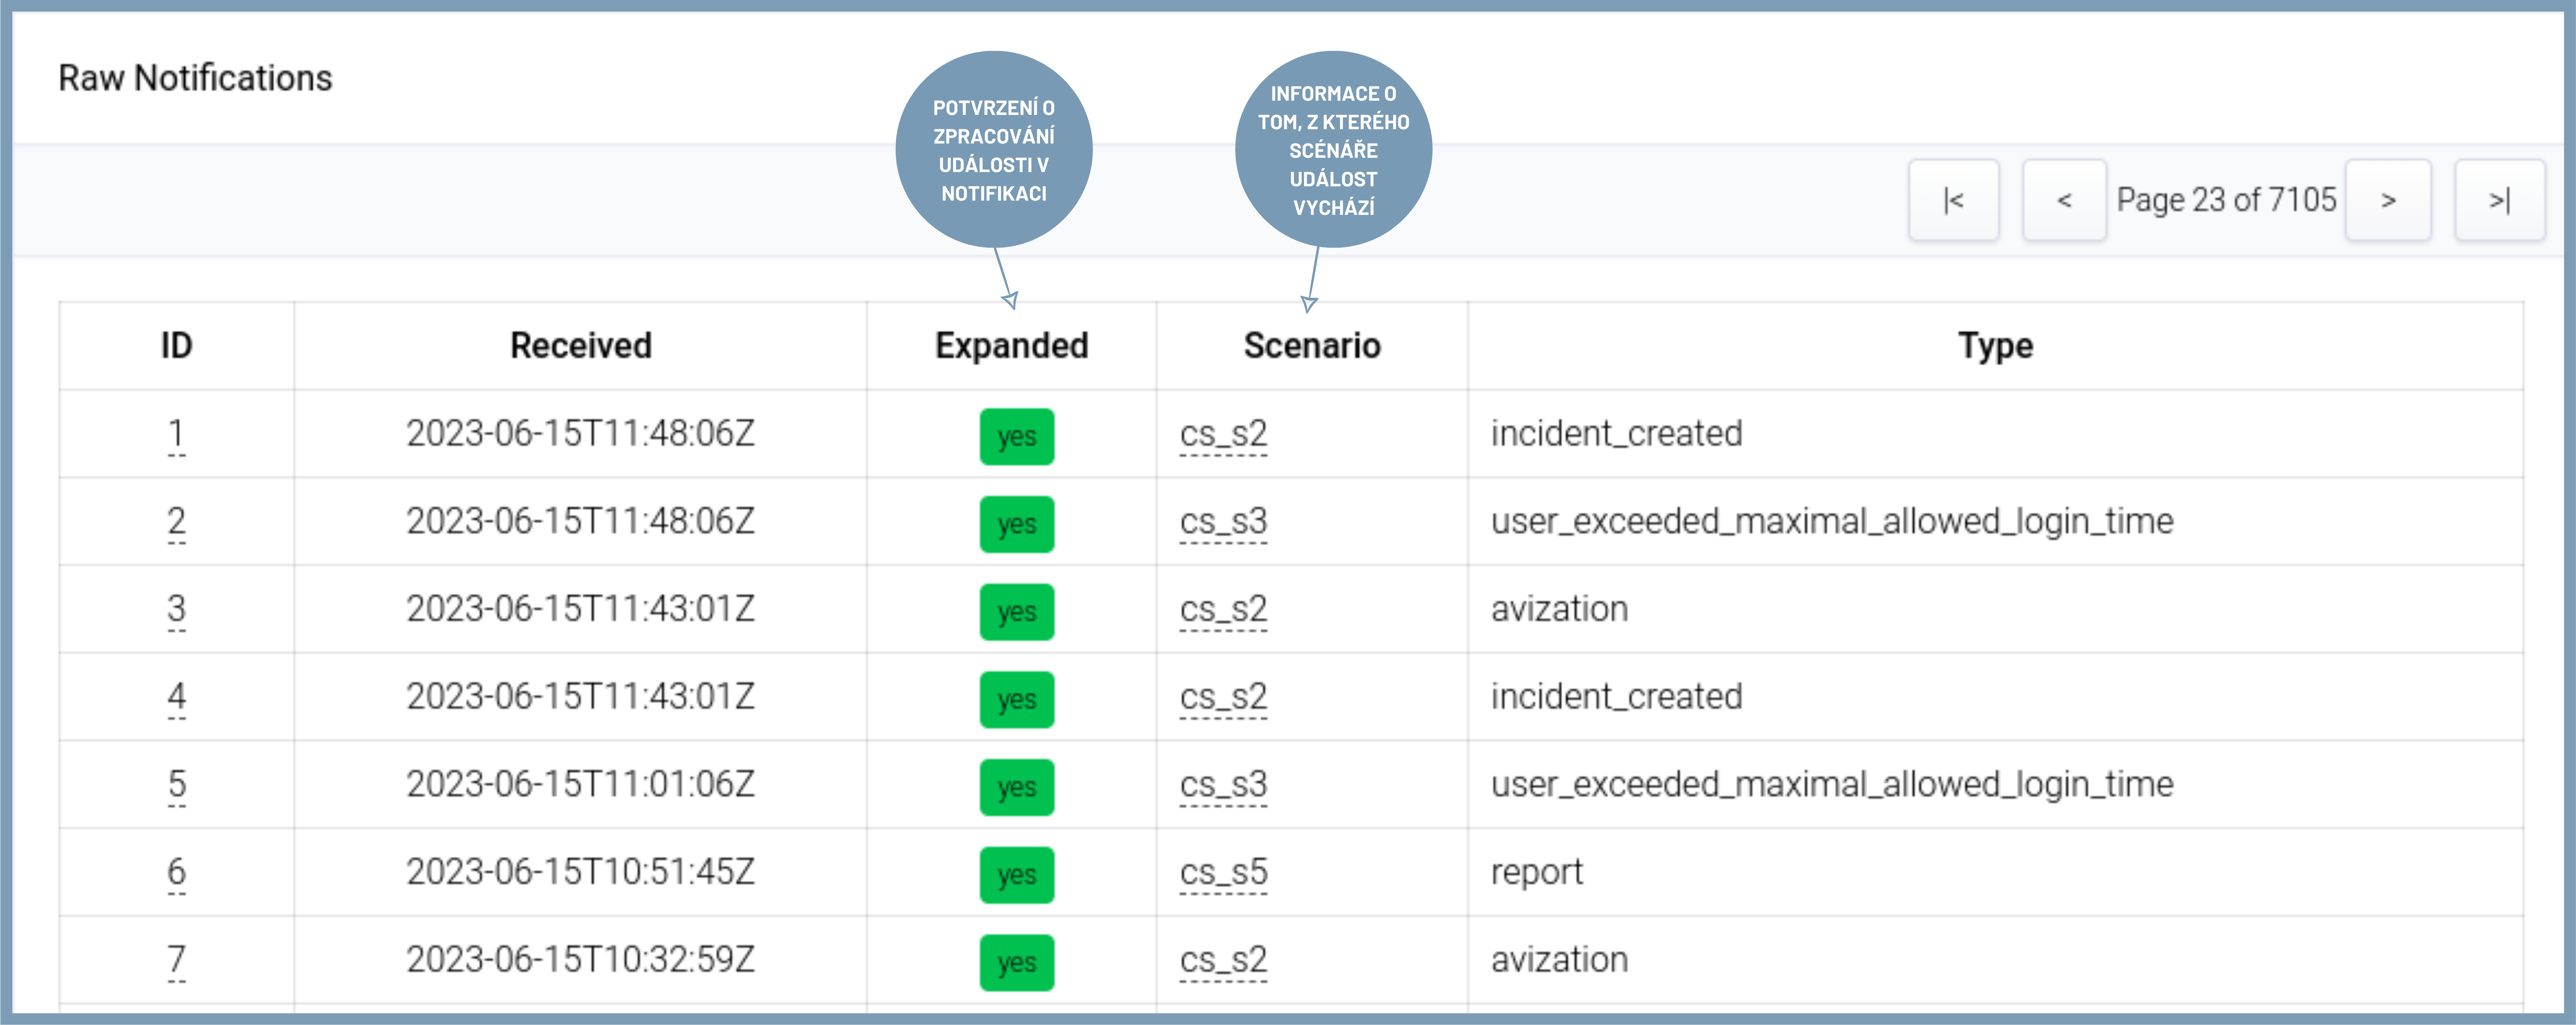
Task: Open notification with ID 7
Action: coord(176,960)
